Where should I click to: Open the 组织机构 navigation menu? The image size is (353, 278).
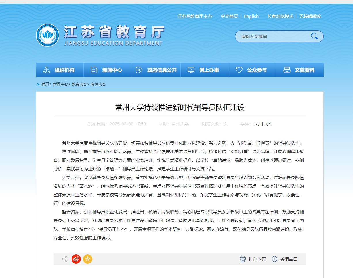[60, 70]
